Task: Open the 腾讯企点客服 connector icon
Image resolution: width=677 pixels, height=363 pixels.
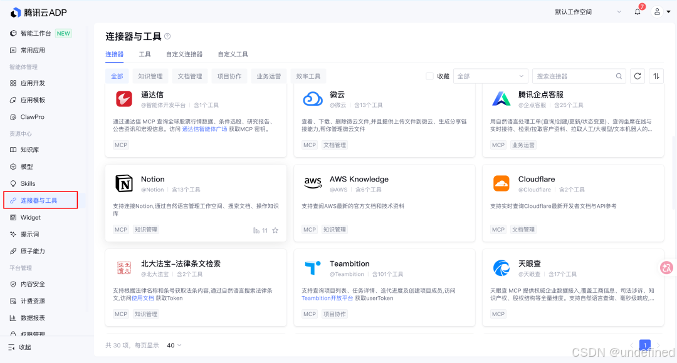Action: click(501, 99)
